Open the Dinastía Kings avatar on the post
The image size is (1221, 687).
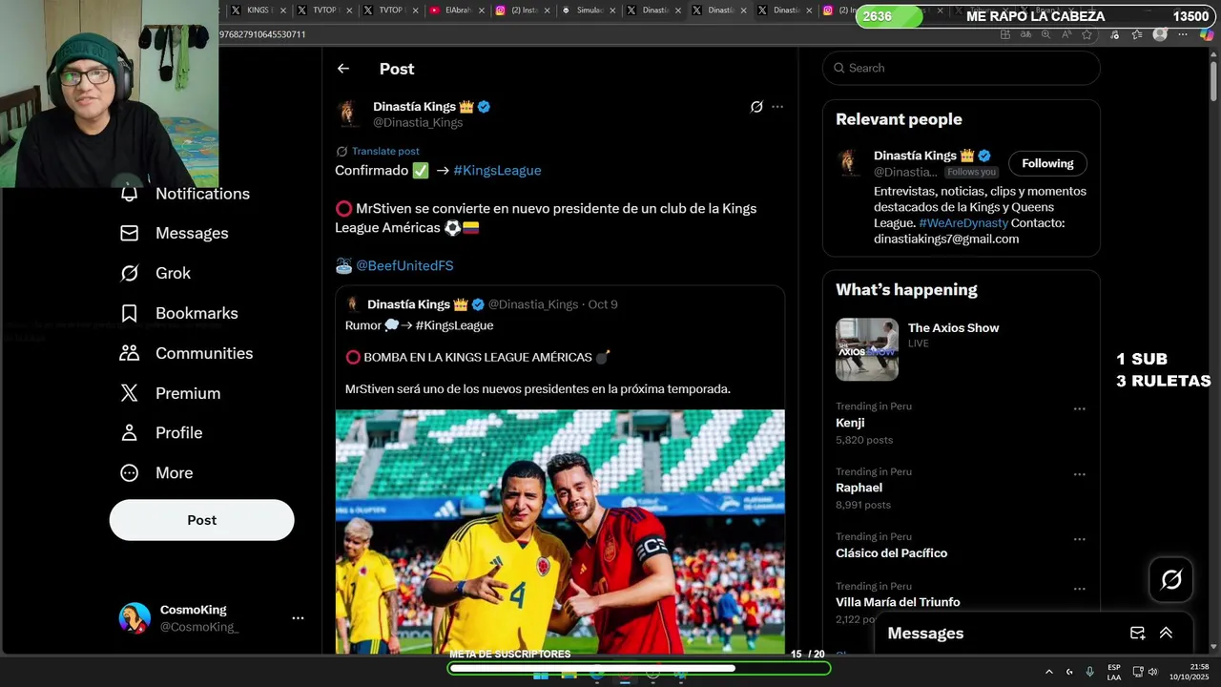(x=348, y=114)
